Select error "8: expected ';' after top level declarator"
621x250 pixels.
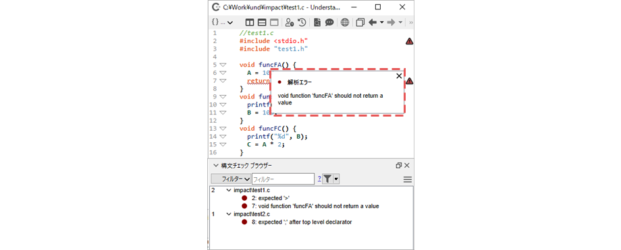(296, 222)
